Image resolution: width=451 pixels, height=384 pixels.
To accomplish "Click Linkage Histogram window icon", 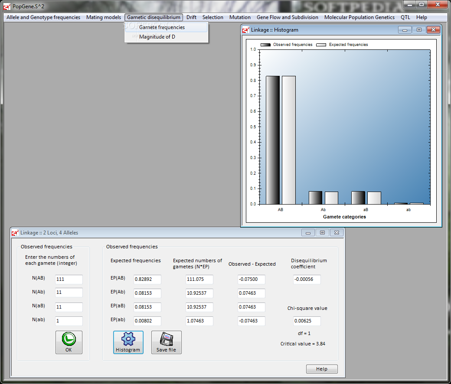I will (x=246, y=30).
